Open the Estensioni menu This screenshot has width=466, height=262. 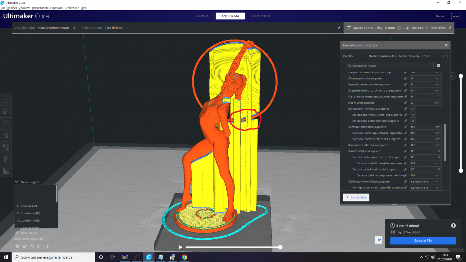tap(57, 8)
